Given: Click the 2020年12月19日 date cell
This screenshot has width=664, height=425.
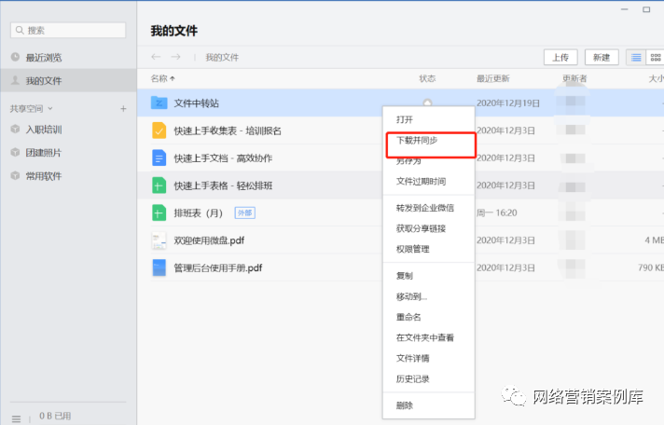Looking at the screenshot, I should [508, 103].
